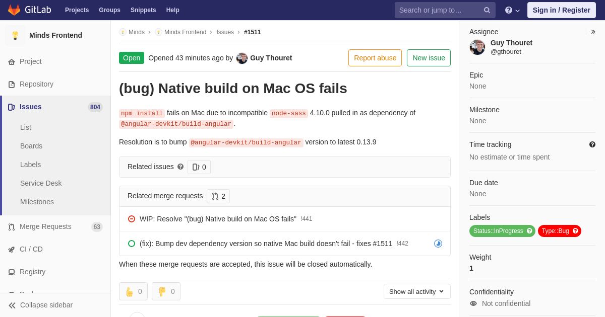Click the 63 merge requests count badge
The image size is (605, 317).
coord(97,227)
